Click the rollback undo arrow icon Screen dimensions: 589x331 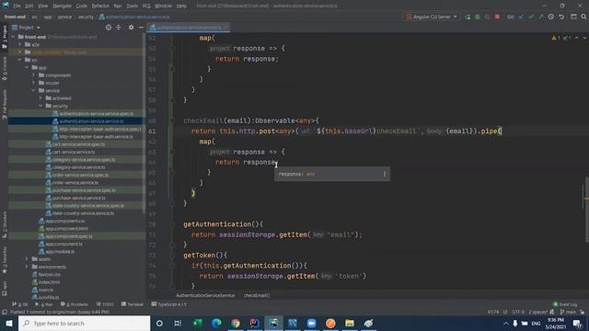tap(561, 17)
